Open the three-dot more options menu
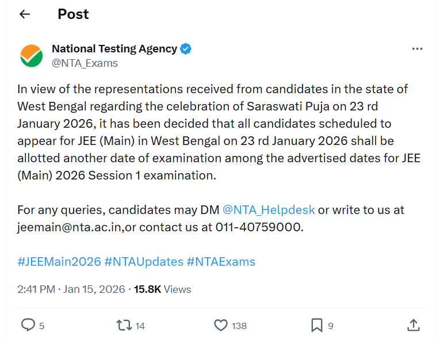The width and height of the screenshot is (440, 340). pos(417,49)
